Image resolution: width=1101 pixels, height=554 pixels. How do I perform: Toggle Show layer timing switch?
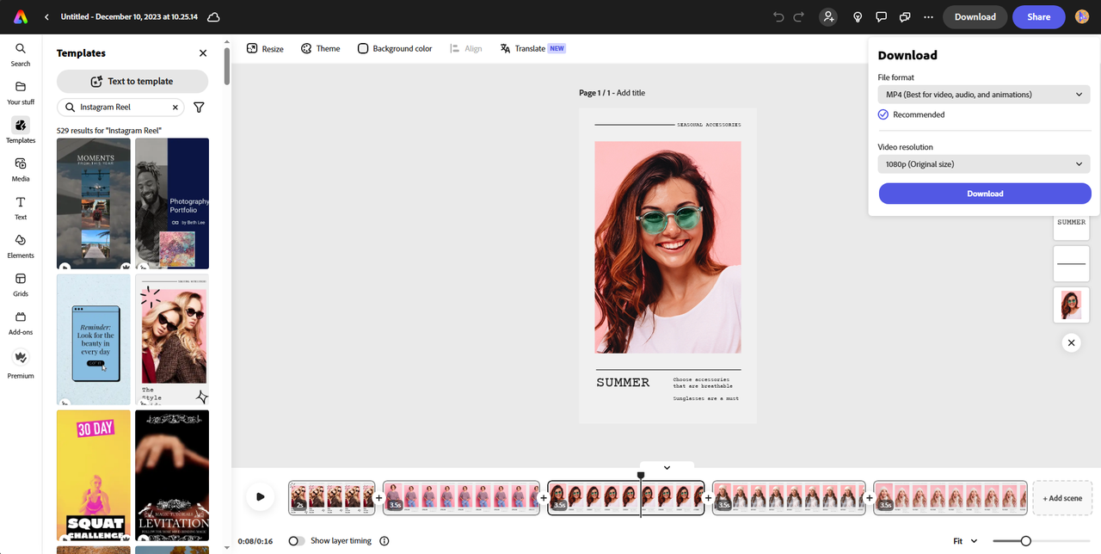pos(297,541)
